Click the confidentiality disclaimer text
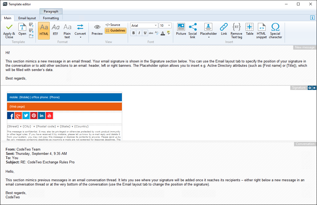Image resolution: width=317 pixels, height=205 pixels. click(x=64, y=136)
